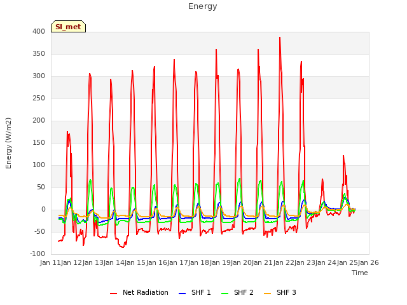Click the SI_met annotation label
This screenshot has height=305, width=407.
(68, 27)
